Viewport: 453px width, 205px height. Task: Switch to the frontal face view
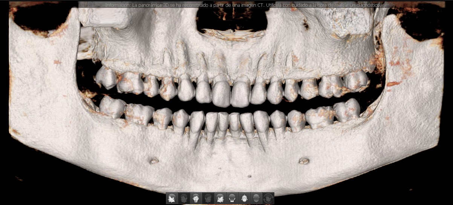point(196,198)
